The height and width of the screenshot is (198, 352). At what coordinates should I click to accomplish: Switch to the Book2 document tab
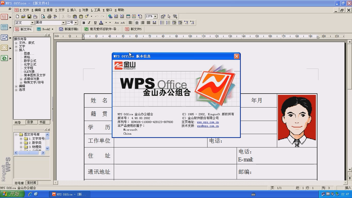click(x=45, y=29)
